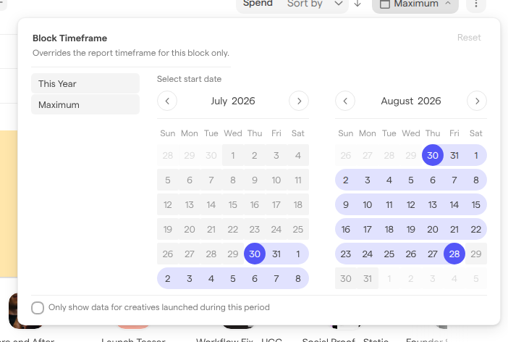Pick August 16 in August calendar
Viewport: 508px width, 342px height.
point(346,230)
